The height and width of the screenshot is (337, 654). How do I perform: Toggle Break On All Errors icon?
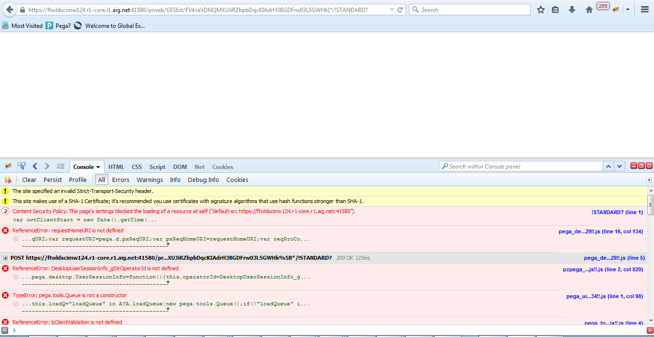[8, 180]
